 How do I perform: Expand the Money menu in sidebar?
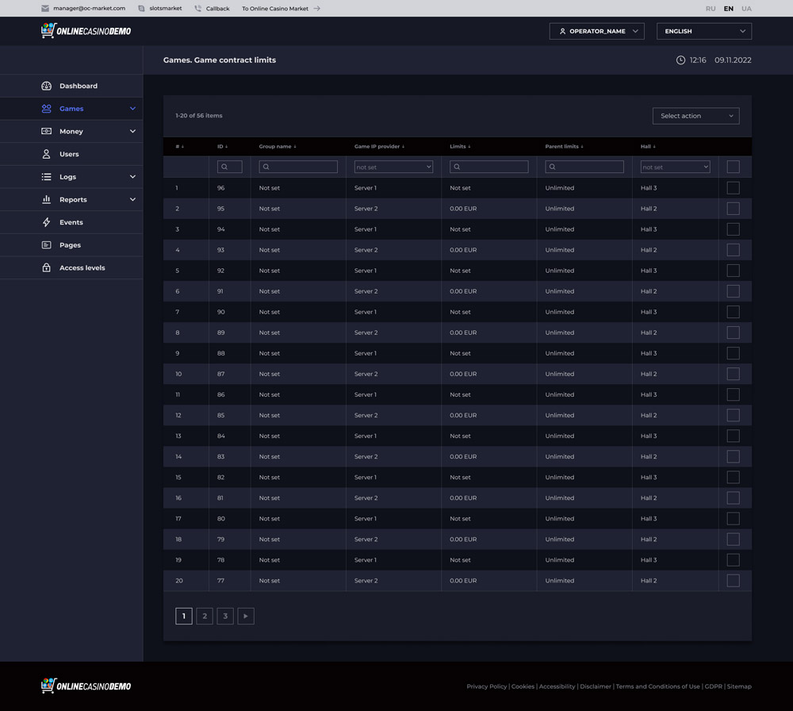point(71,132)
